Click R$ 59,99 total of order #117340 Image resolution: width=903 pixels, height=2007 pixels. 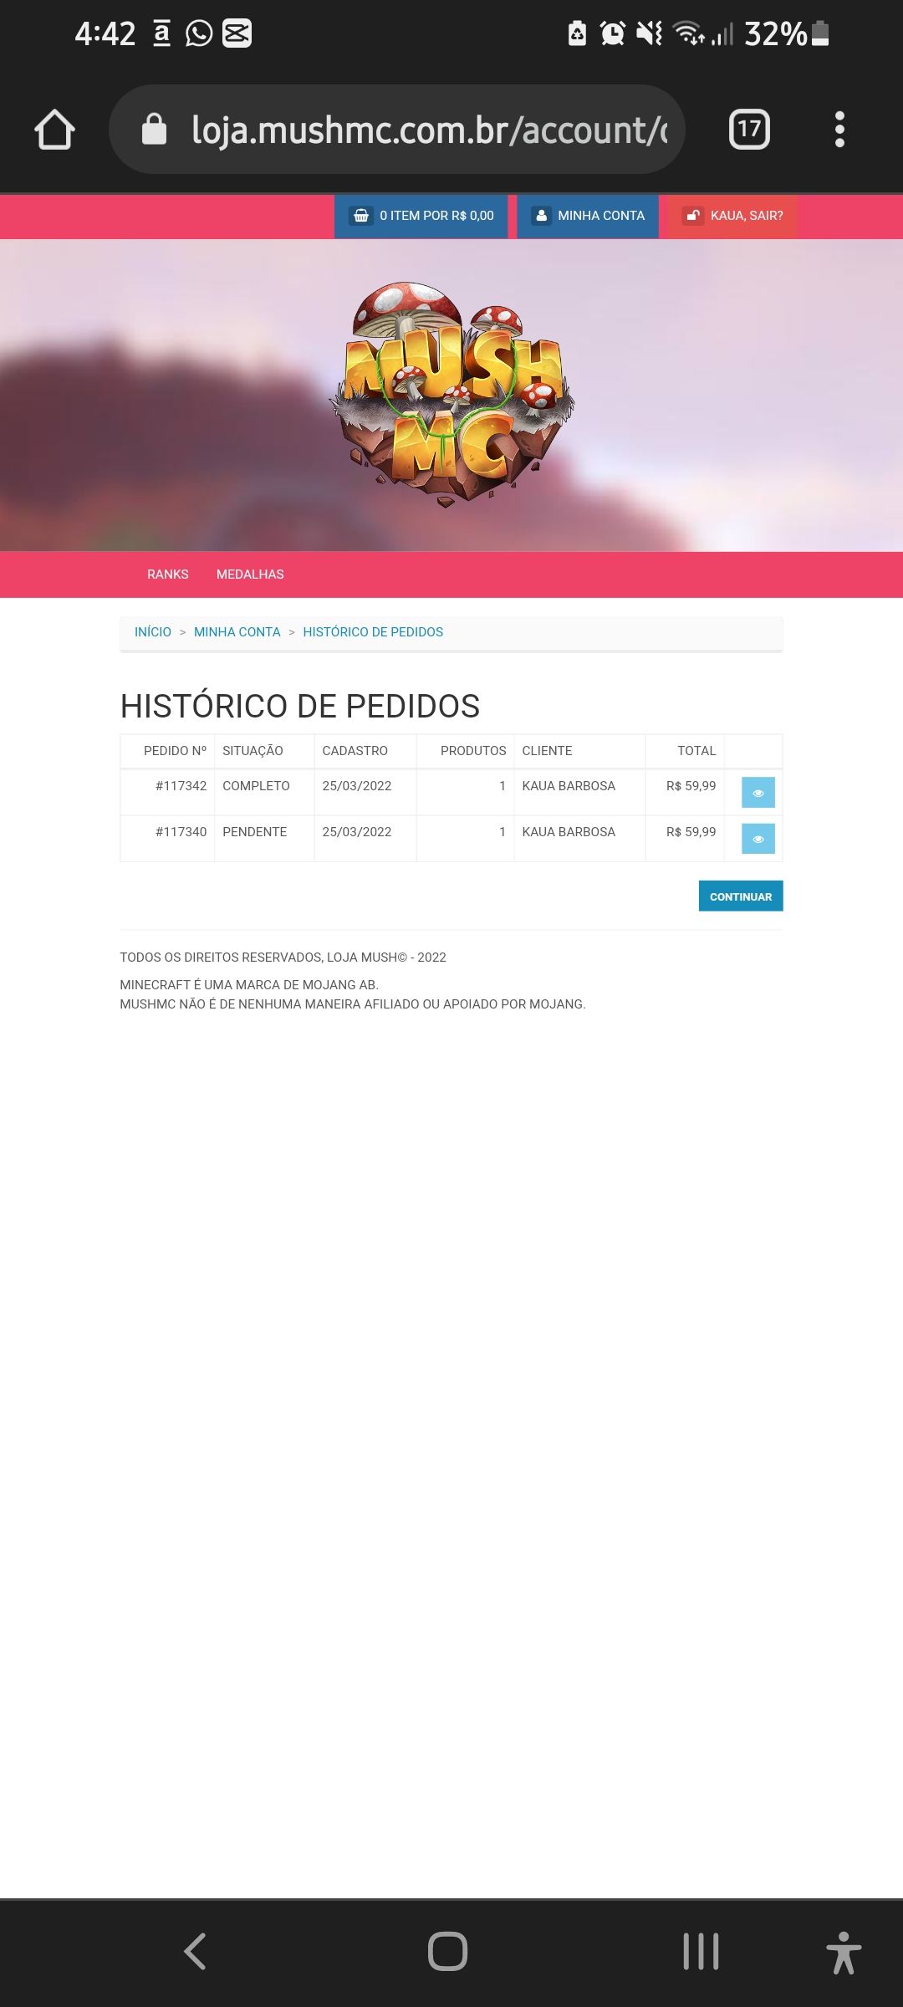[691, 832]
